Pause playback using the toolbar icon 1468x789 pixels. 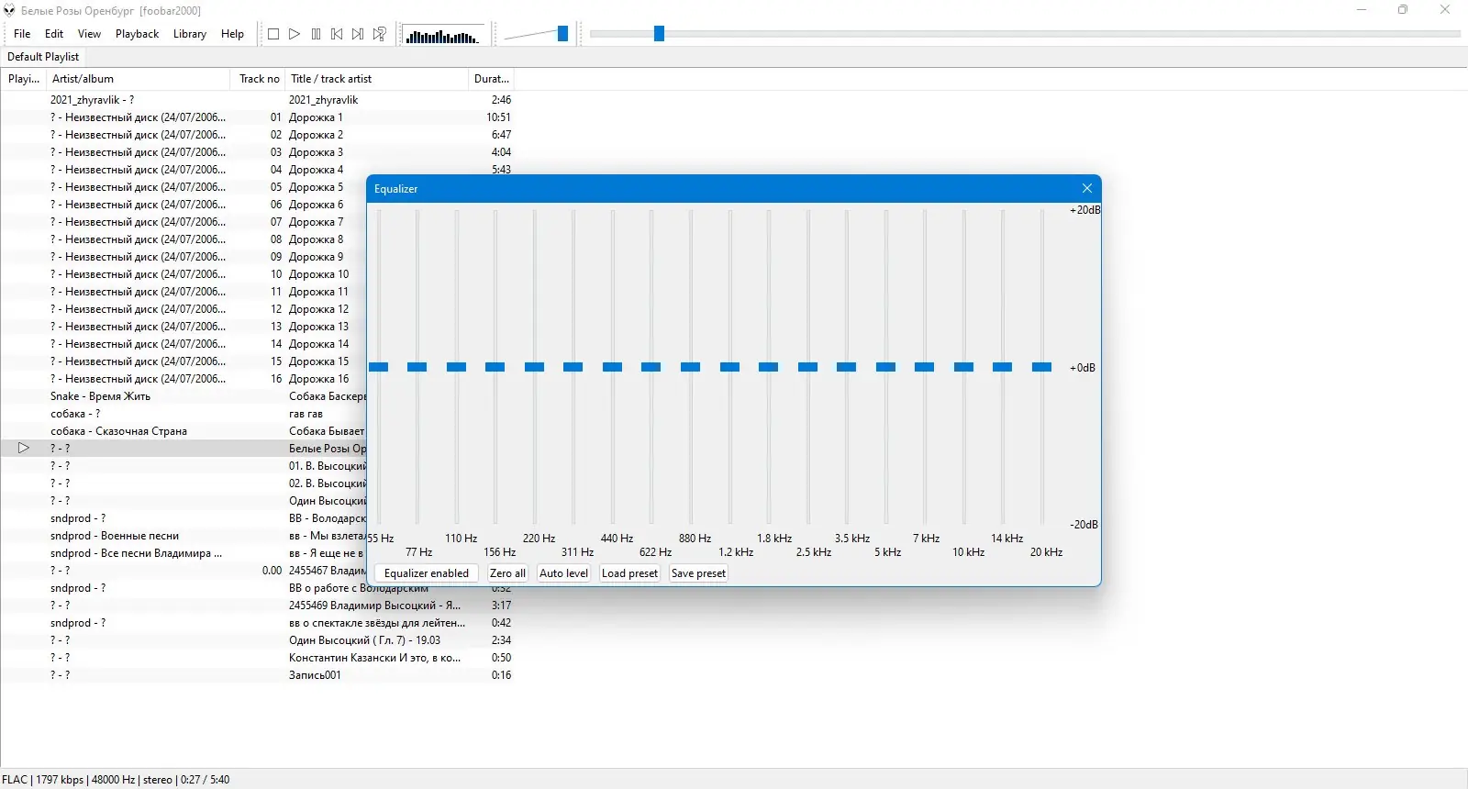click(316, 34)
